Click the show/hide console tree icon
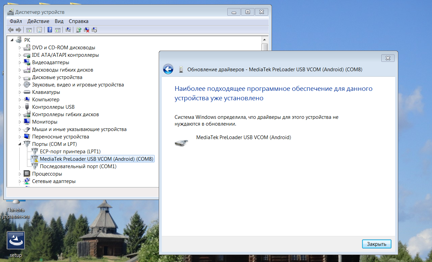 point(29,30)
